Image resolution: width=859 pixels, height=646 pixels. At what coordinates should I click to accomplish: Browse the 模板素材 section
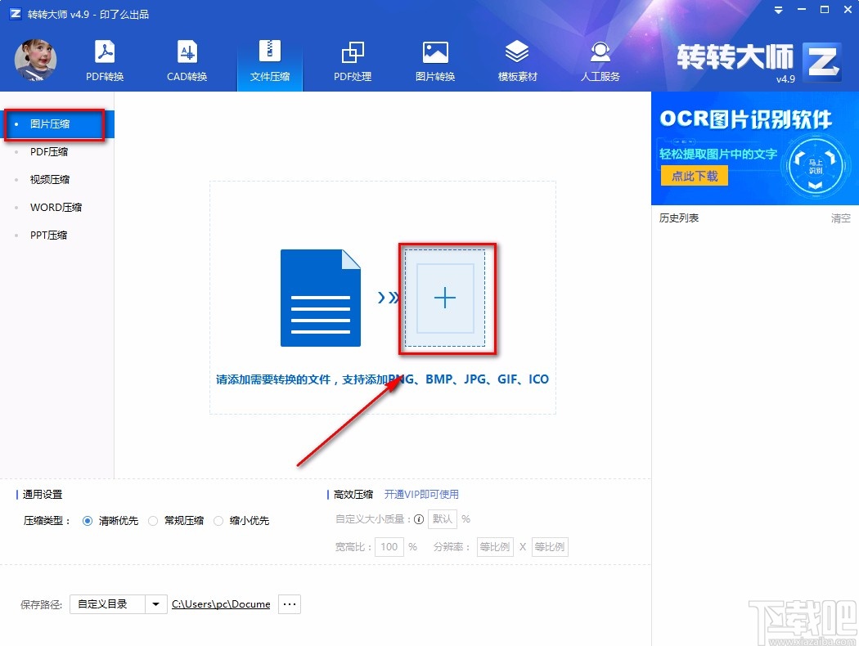tap(517, 59)
